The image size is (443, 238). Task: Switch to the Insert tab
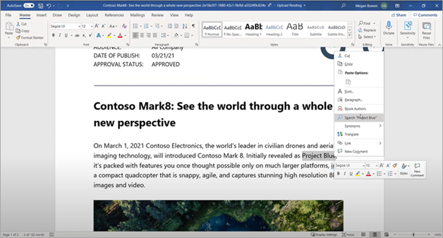41,15
